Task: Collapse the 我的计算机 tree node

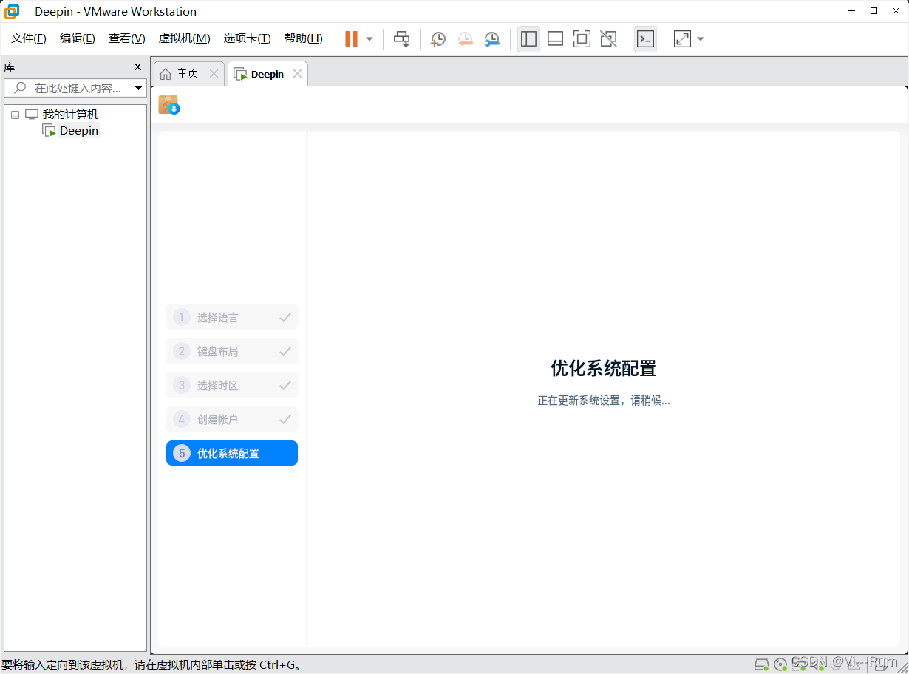Action: click(15, 115)
